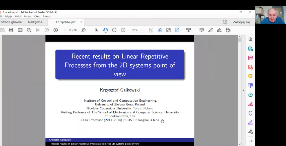Open the Protect shield tool
Image resolution: width=286 pixels, height=146 pixels.
(250, 113)
